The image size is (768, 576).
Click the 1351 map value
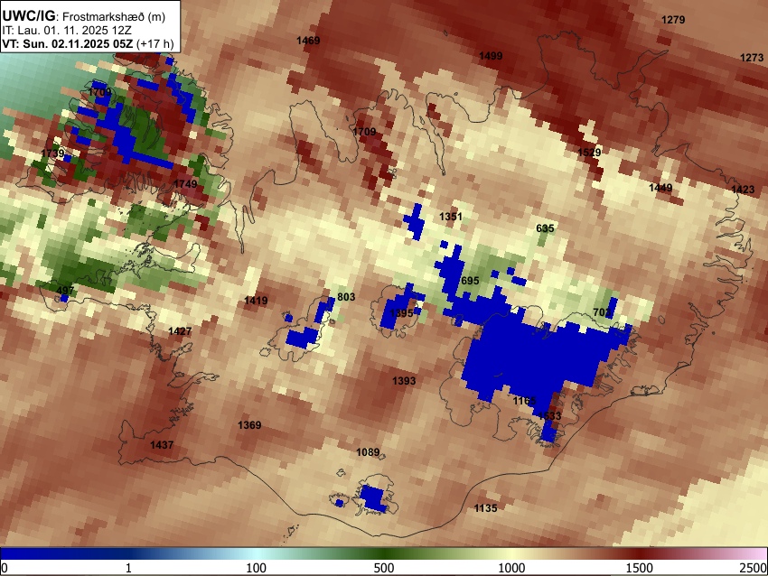451,217
